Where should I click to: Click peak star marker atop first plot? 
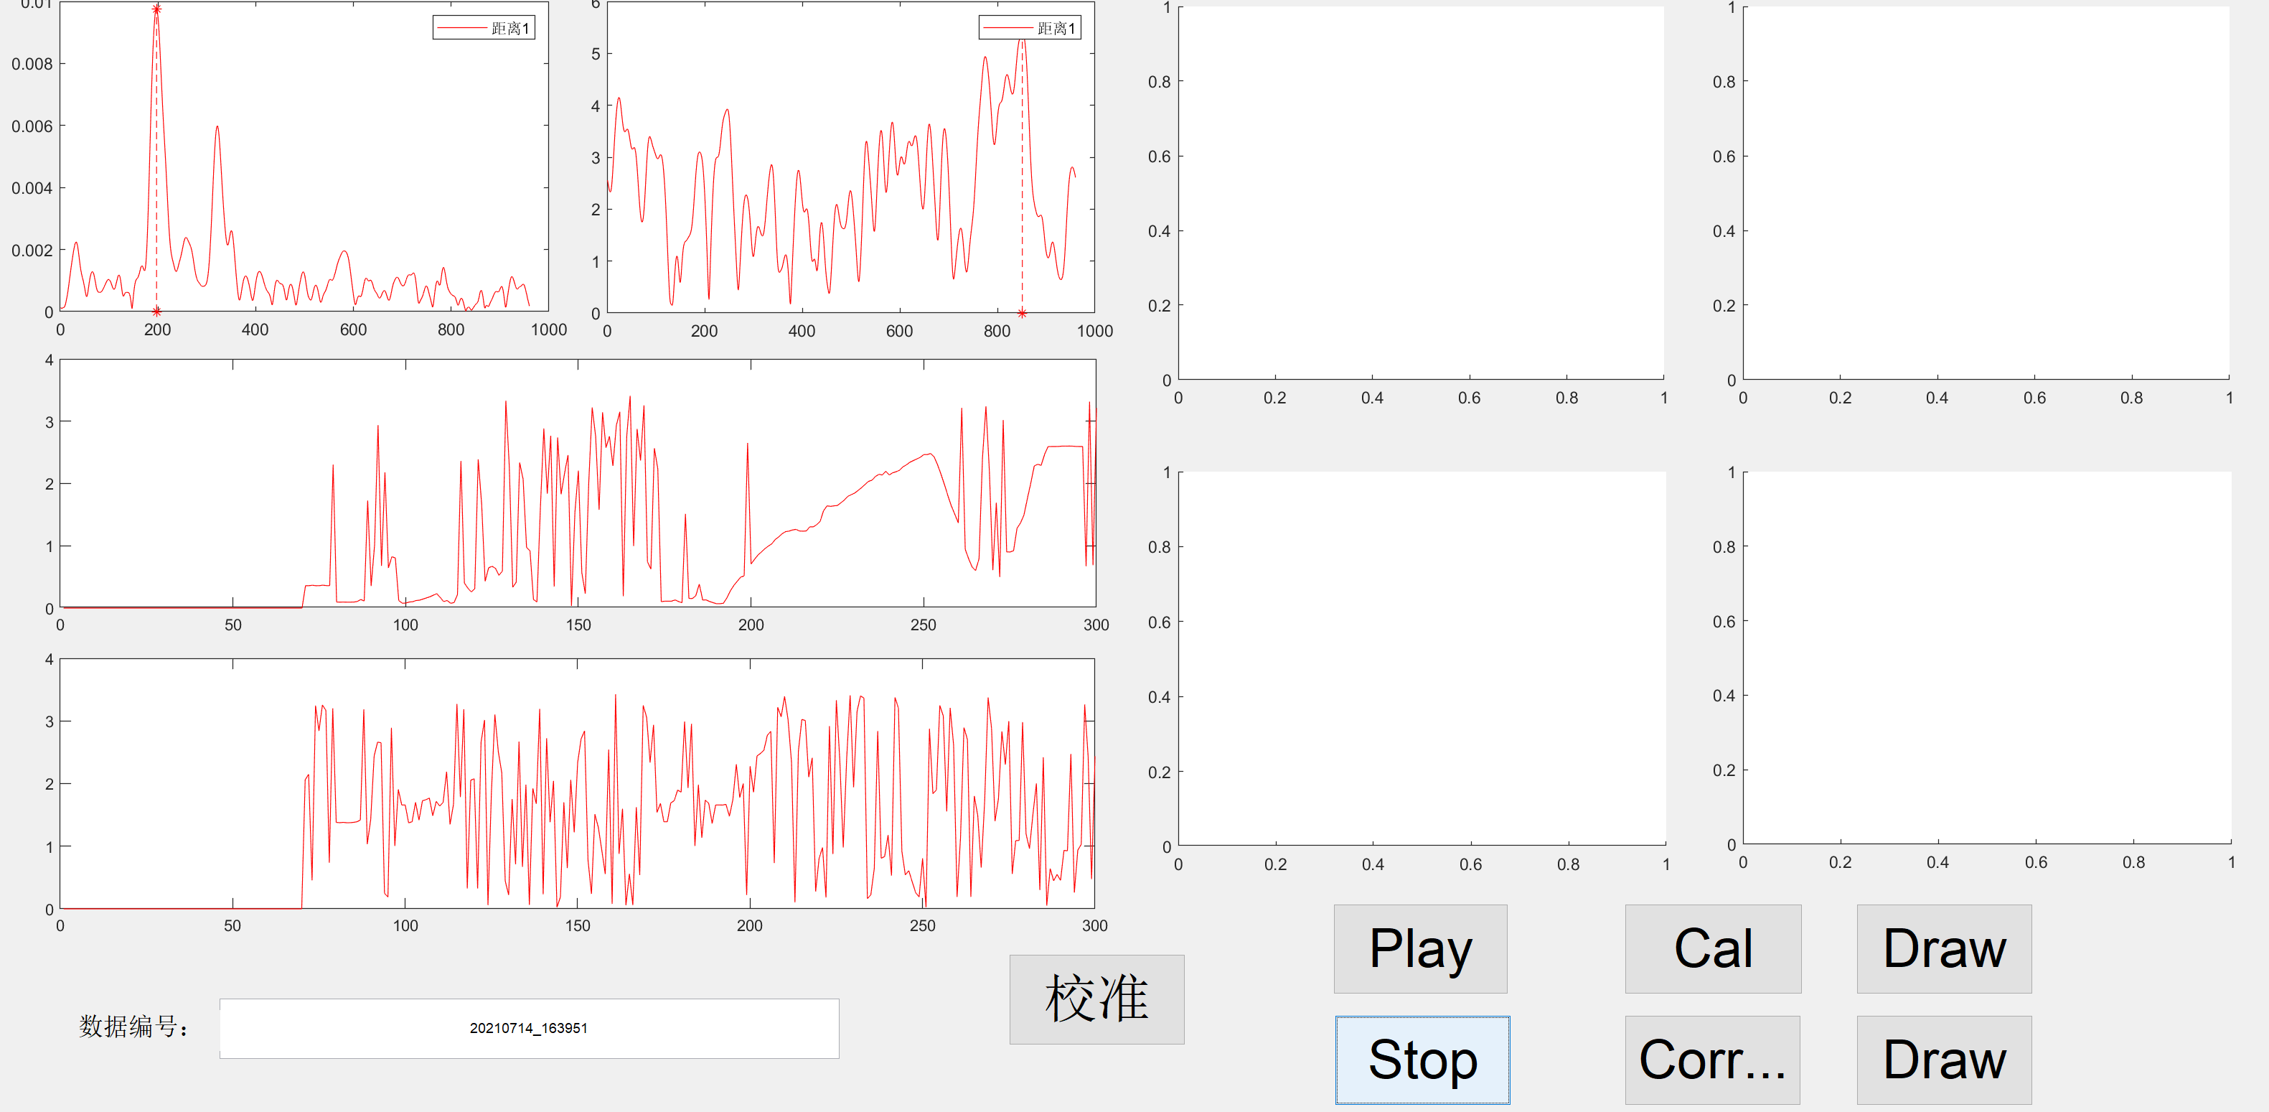click(156, 10)
